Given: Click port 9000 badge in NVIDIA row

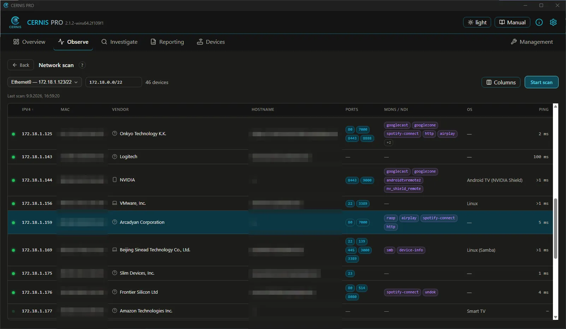Looking at the screenshot, I should [x=367, y=180].
